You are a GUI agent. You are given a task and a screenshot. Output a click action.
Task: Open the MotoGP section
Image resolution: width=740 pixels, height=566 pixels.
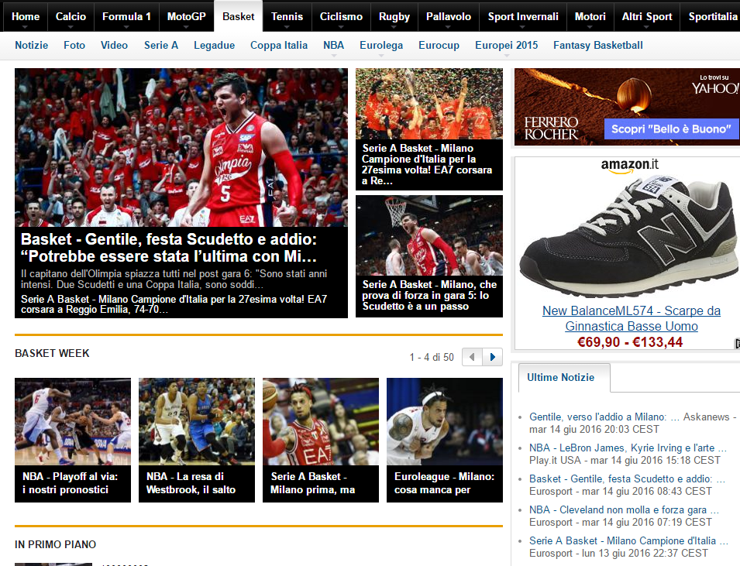(187, 16)
